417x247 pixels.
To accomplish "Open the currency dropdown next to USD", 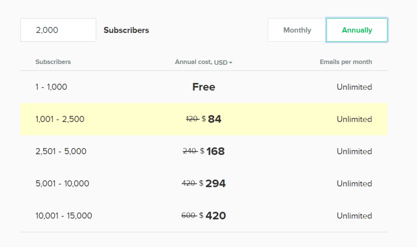I will (231, 62).
